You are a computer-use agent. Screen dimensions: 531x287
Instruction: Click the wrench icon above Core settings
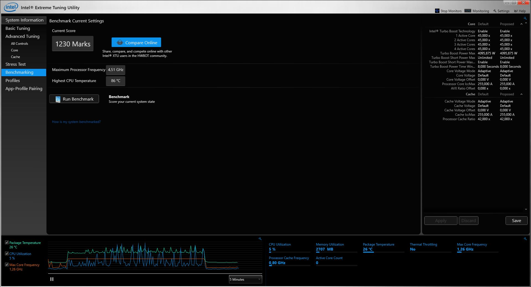coord(525,19)
